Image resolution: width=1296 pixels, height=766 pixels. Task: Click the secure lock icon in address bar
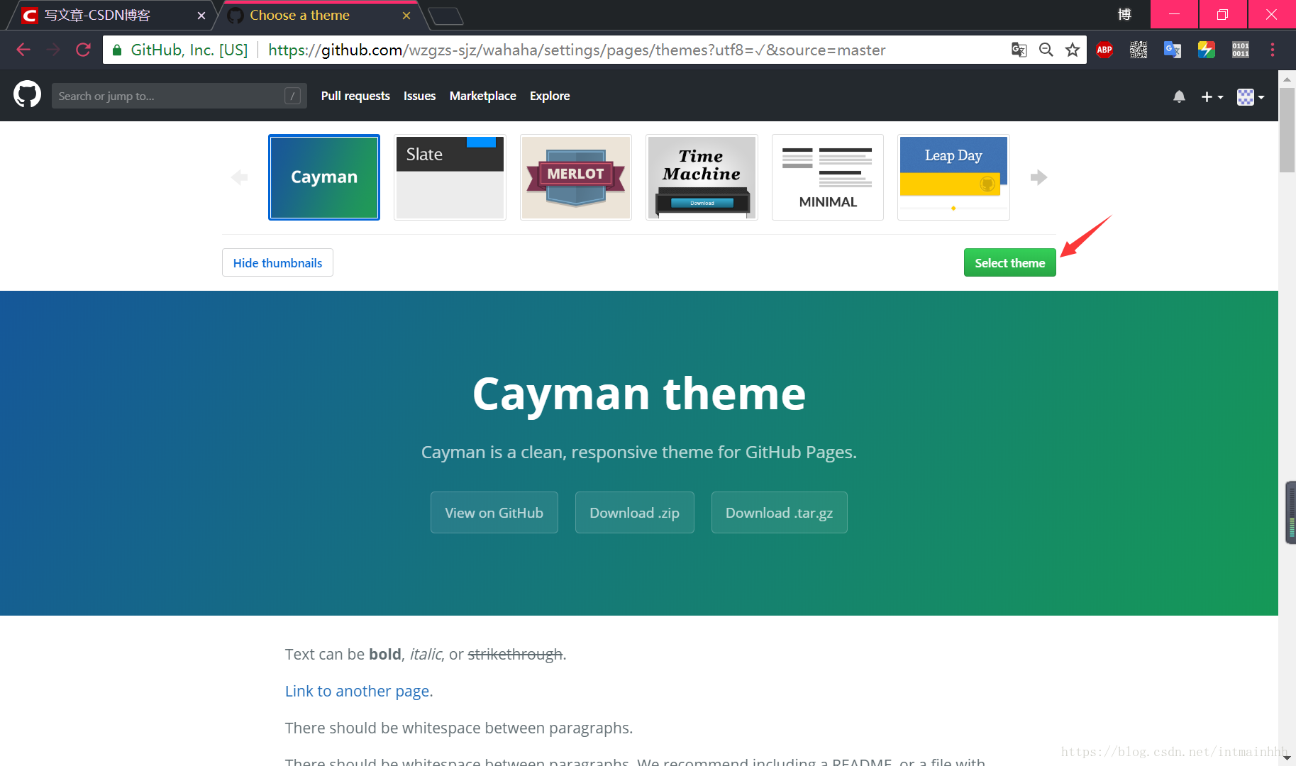(117, 50)
